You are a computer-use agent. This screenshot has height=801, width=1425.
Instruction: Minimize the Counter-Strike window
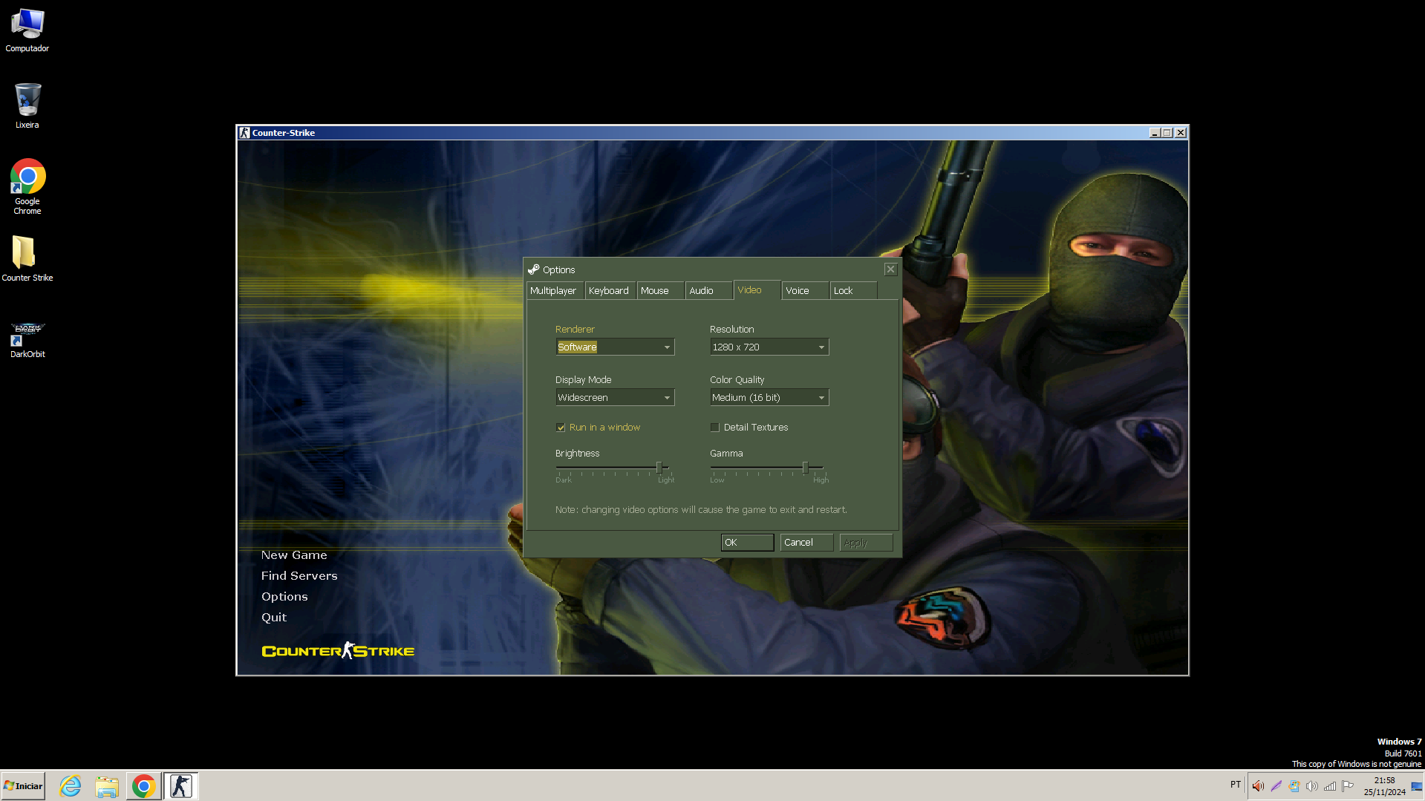tap(1155, 133)
